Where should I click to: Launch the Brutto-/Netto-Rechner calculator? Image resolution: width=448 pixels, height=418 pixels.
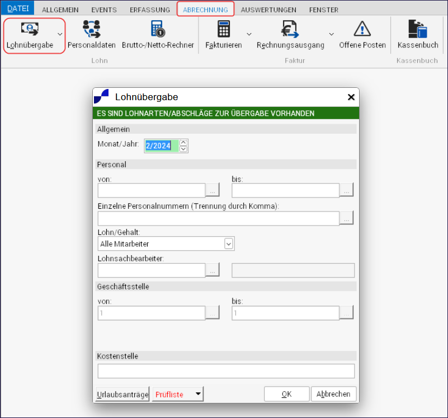click(158, 30)
